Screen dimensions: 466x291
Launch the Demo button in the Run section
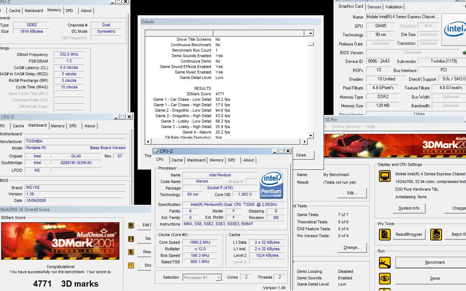point(431,279)
